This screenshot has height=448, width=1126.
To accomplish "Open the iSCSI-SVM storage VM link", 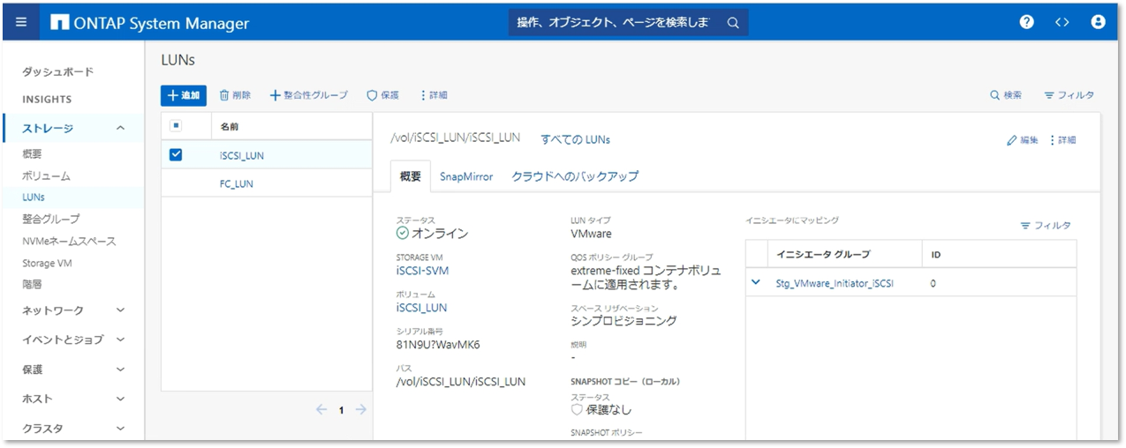I will click(x=422, y=271).
